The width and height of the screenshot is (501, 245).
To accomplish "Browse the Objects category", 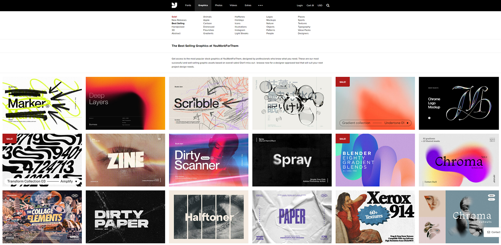I will [270, 27].
